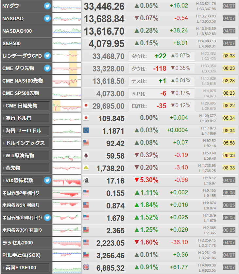Expand the VIX恐怖指数 row
The height and width of the screenshot is (274, 239).
pos(22,181)
